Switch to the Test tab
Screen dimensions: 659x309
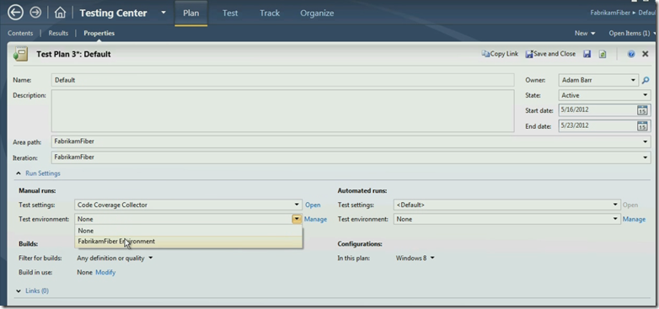[230, 13]
